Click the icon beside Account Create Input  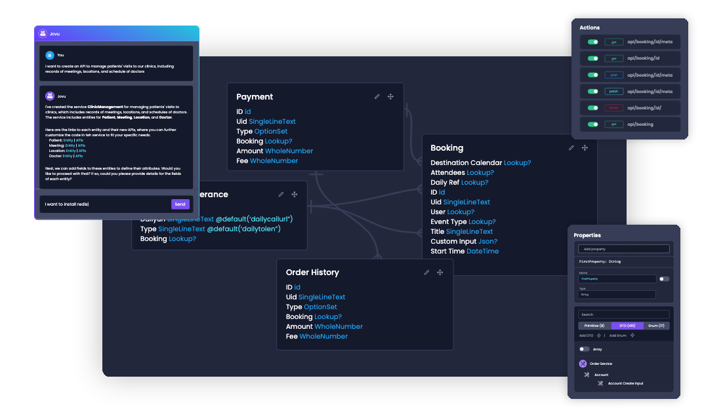point(600,383)
